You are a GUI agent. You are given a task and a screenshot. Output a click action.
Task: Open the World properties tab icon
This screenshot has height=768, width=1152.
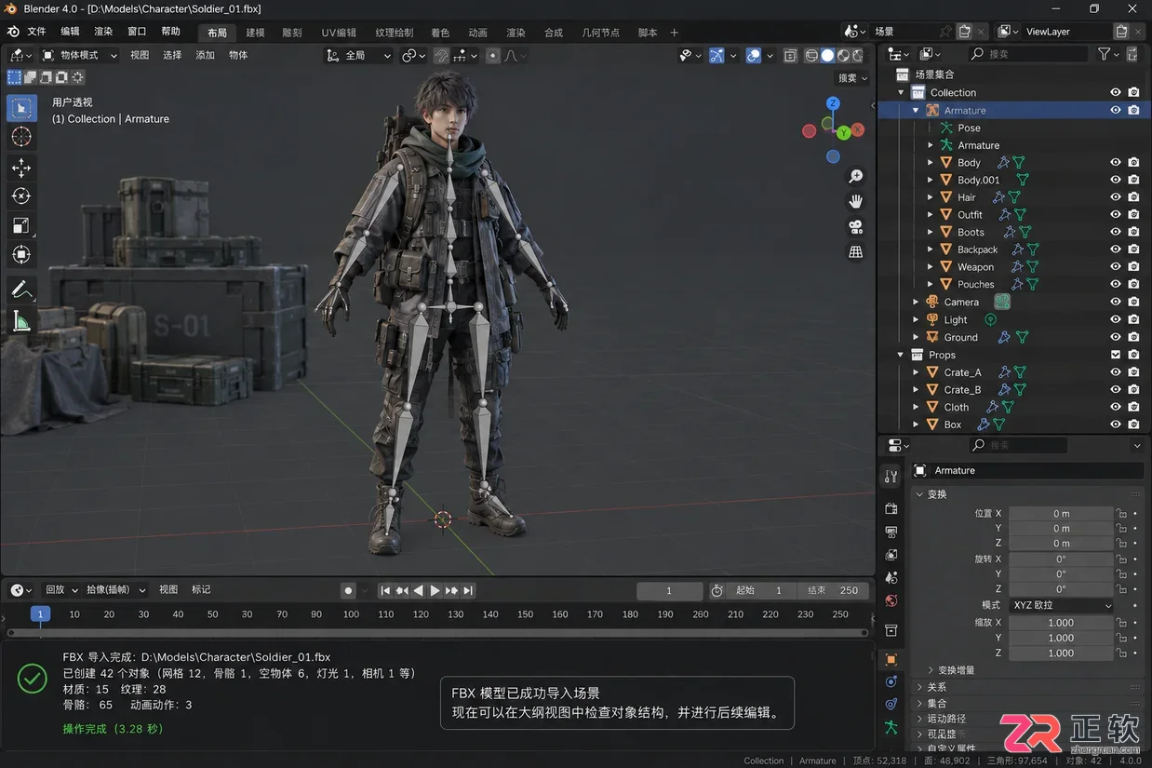[891, 600]
